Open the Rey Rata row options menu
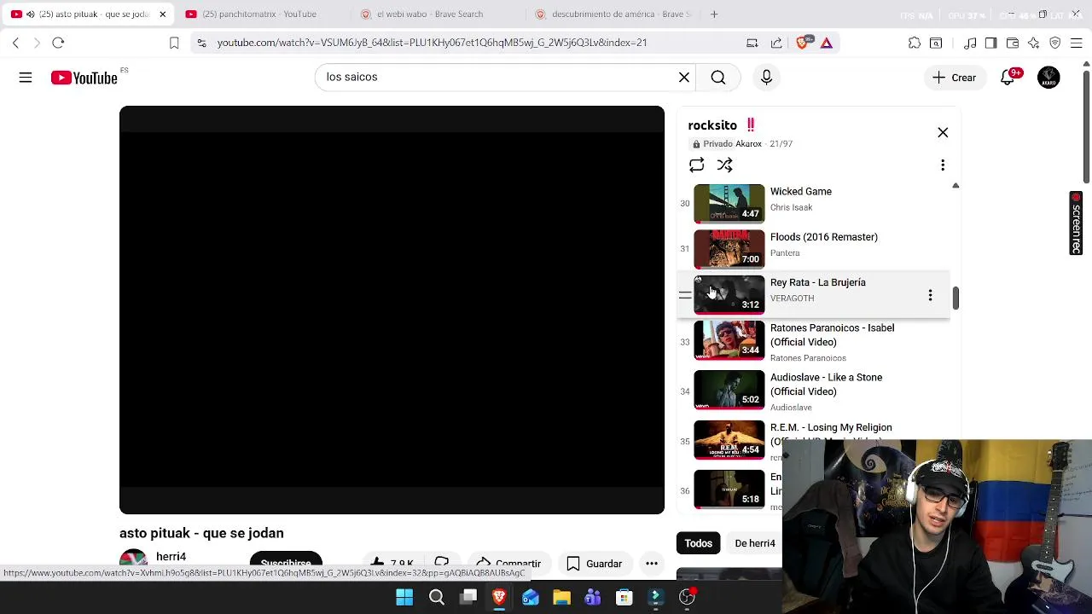The image size is (1092, 614). pos(930,295)
